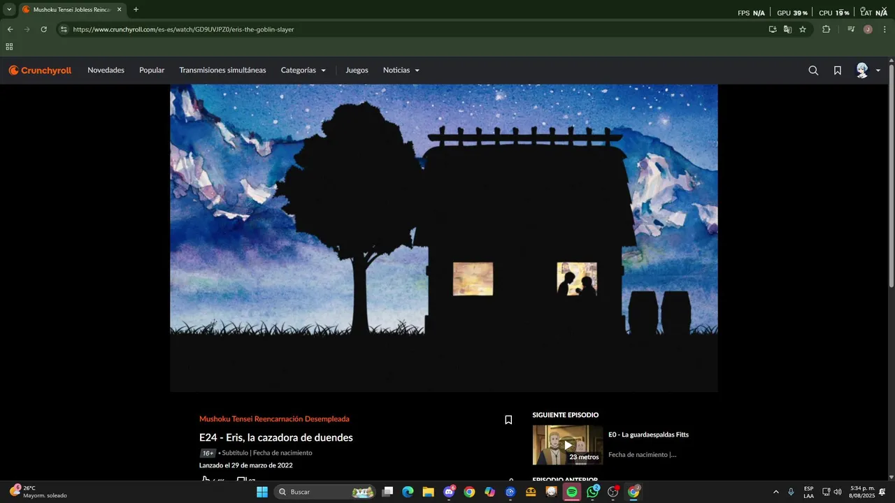Viewport: 895px width, 503px height.
Task: Open Crunchyroll search
Action: (x=813, y=71)
